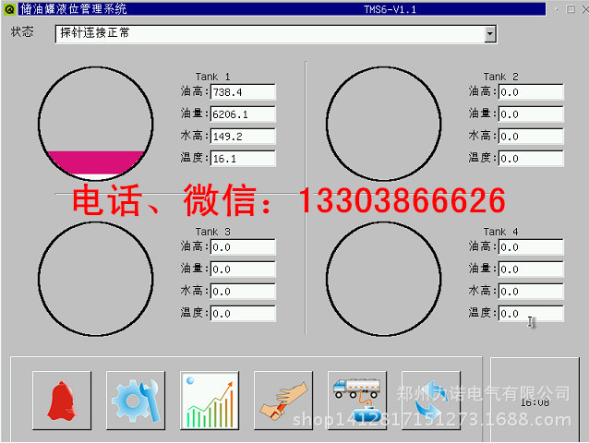Click Tank 1 oil volume field 6206.1

pos(243,114)
